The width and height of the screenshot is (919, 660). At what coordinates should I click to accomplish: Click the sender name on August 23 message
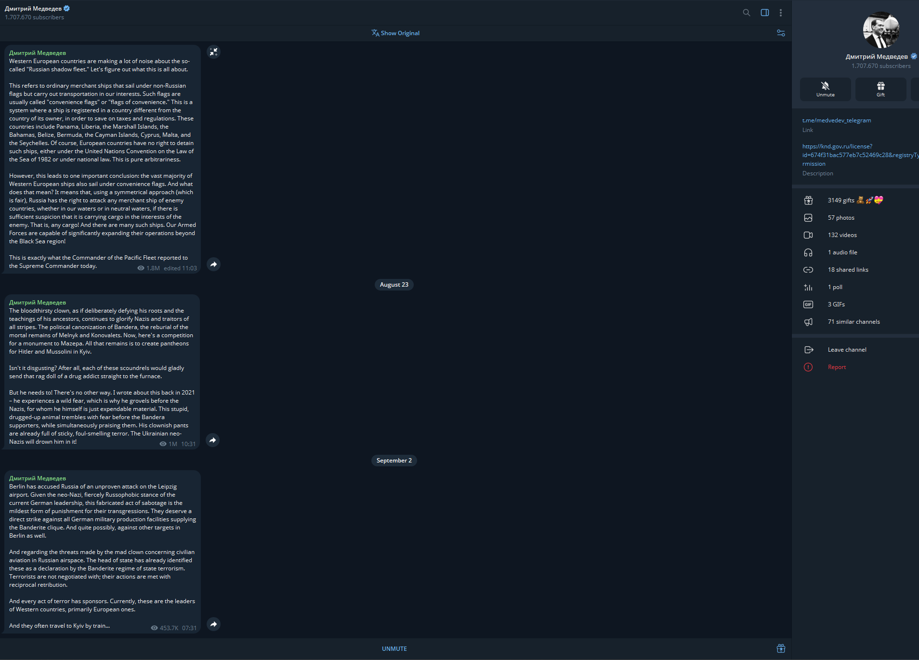tap(38, 303)
